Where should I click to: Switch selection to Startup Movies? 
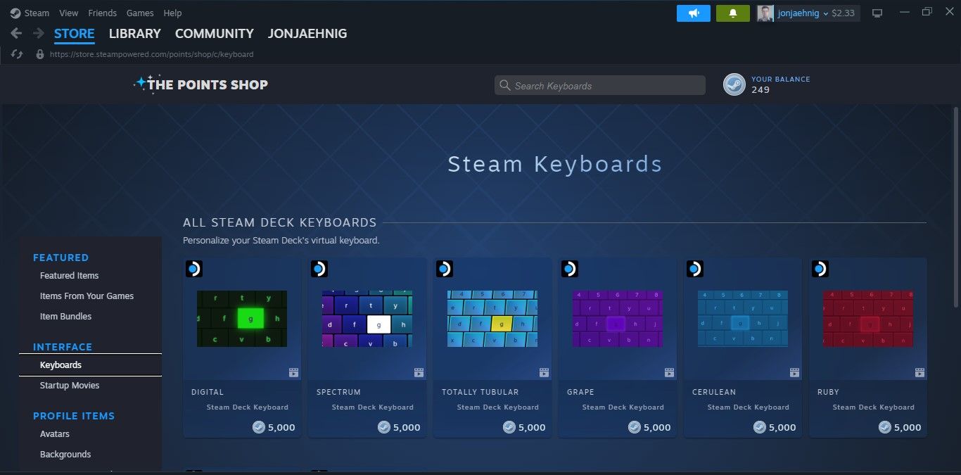[70, 385]
